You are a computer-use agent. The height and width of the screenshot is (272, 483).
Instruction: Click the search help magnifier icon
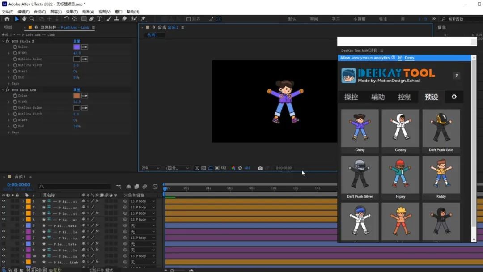click(444, 19)
